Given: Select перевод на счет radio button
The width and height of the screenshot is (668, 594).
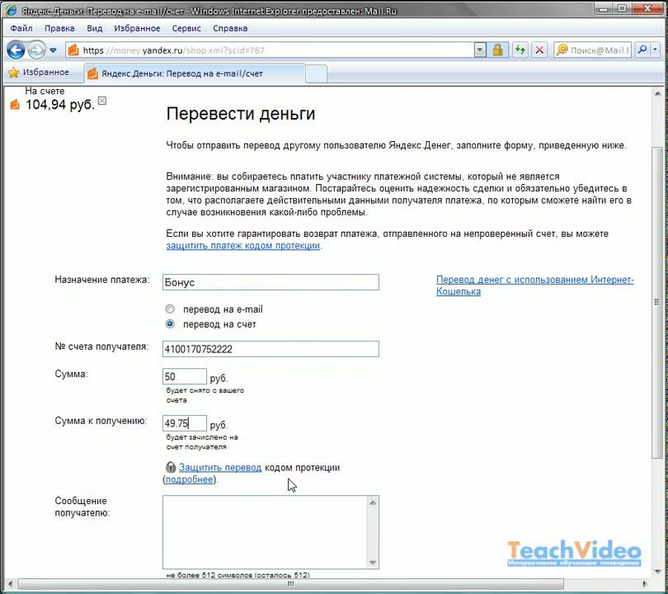Looking at the screenshot, I should click(x=170, y=324).
